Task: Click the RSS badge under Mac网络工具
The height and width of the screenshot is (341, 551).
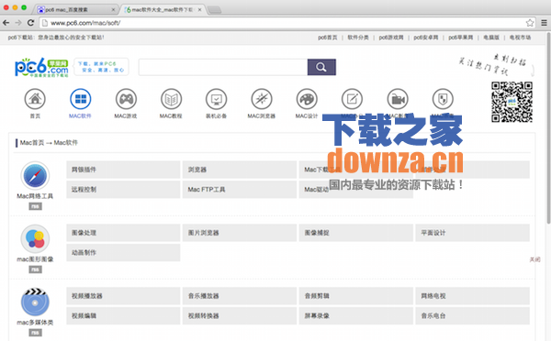Action: 35,206
